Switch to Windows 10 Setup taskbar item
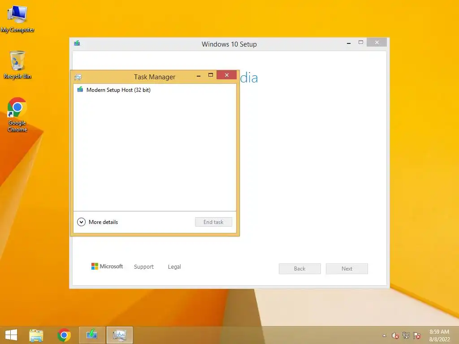 [x=92, y=335]
